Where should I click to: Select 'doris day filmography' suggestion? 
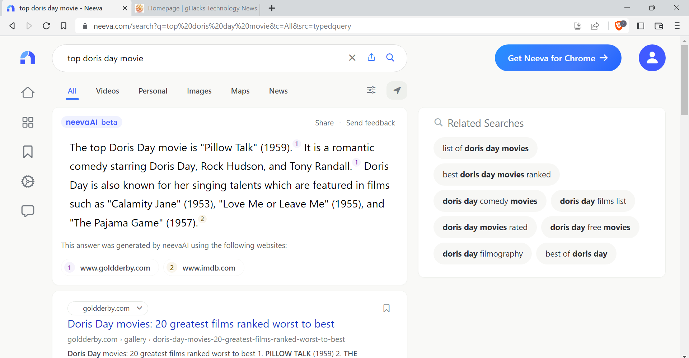[482, 254]
